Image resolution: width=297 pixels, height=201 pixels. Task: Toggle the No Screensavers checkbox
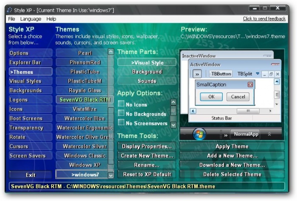pos(121,122)
